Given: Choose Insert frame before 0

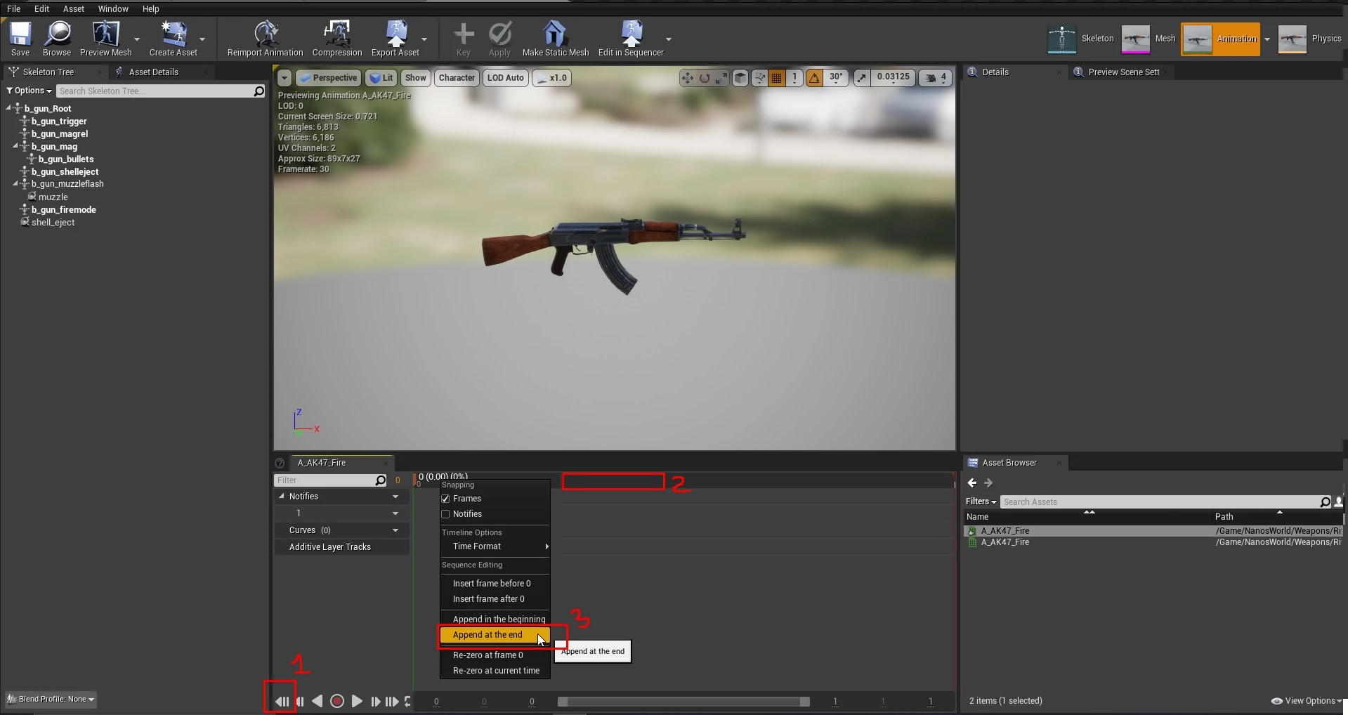Looking at the screenshot, I should [x=495, y=584].
